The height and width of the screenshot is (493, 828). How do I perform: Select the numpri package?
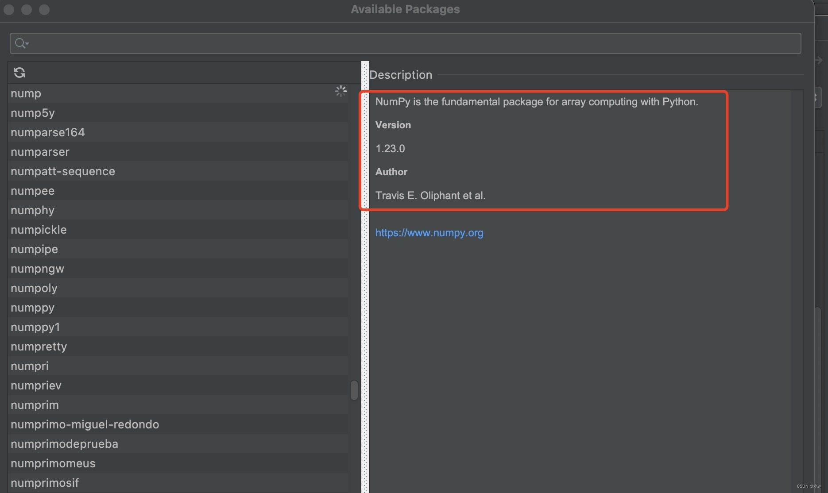[178, 366]
